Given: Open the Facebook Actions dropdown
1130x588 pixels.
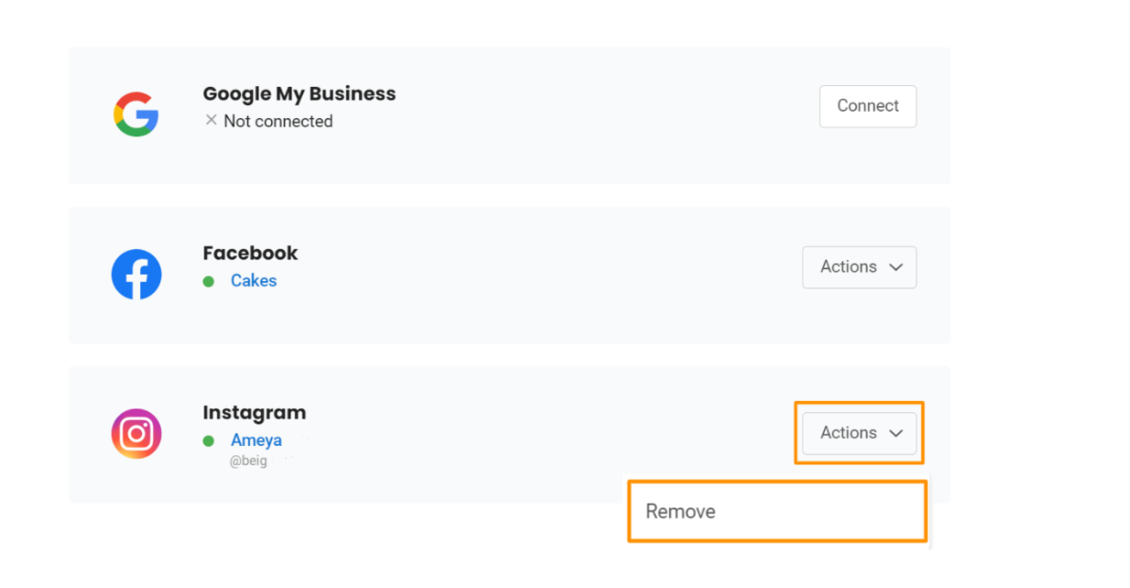Looking at the screenshot, I should 859,267.
